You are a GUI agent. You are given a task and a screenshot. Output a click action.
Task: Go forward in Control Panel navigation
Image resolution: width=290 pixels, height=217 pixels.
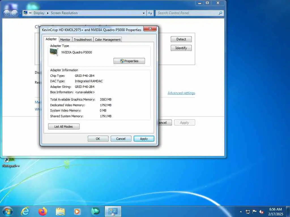[14, 13]
